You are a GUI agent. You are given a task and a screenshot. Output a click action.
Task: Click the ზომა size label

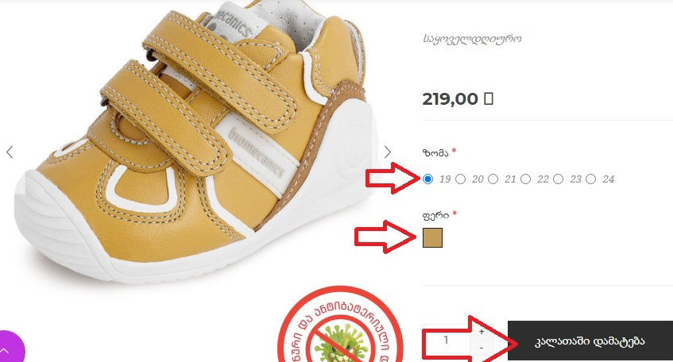[435, 152]
